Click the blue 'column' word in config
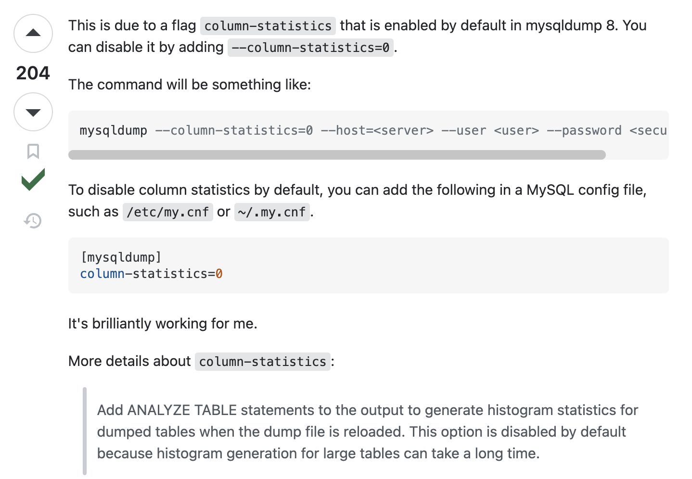Screen dimensions: 692x479 [103, 274]
